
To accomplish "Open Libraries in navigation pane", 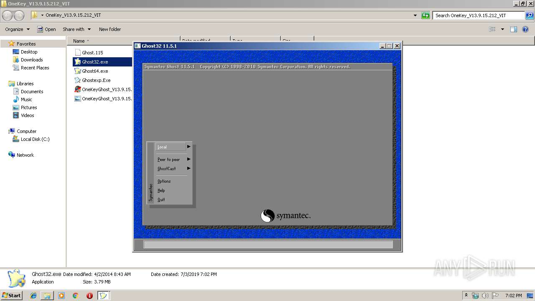I will coord(25,84).
